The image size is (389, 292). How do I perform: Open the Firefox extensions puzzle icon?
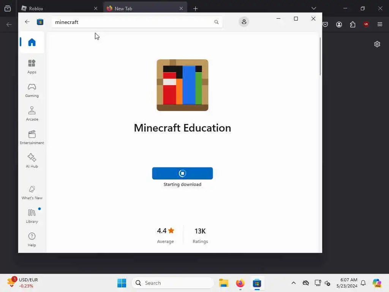click(x=353, y=24)
